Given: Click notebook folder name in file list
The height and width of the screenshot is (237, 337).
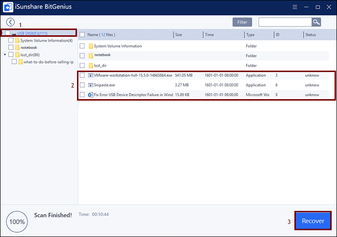Looking at the screenshot, I should [103, 55].
